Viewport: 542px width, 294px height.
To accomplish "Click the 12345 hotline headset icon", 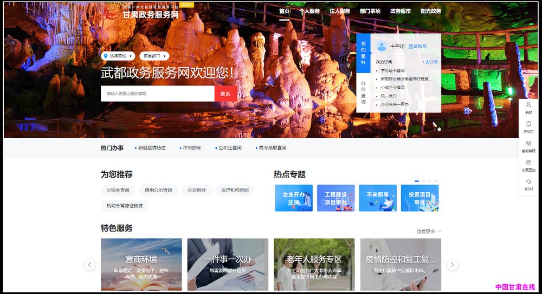I will coord(528,182).
